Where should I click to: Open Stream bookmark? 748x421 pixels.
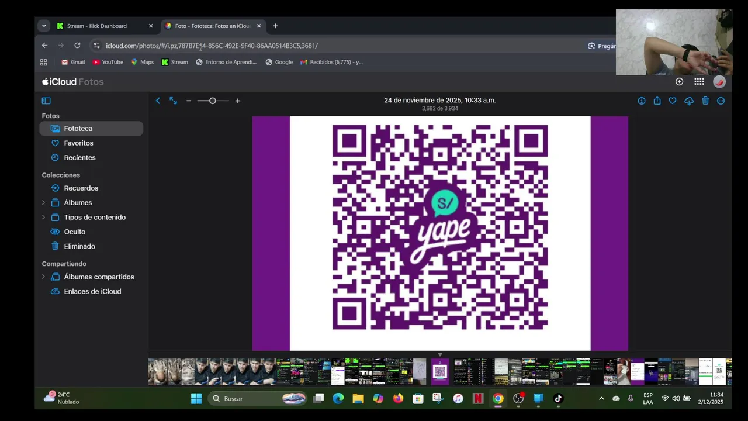(175, 62)
